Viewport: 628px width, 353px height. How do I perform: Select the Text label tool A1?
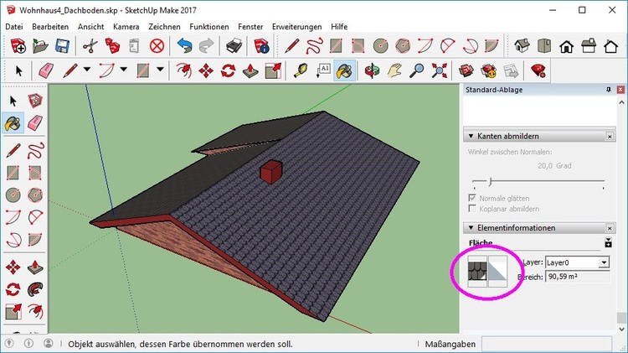click(x=323, y=70)
